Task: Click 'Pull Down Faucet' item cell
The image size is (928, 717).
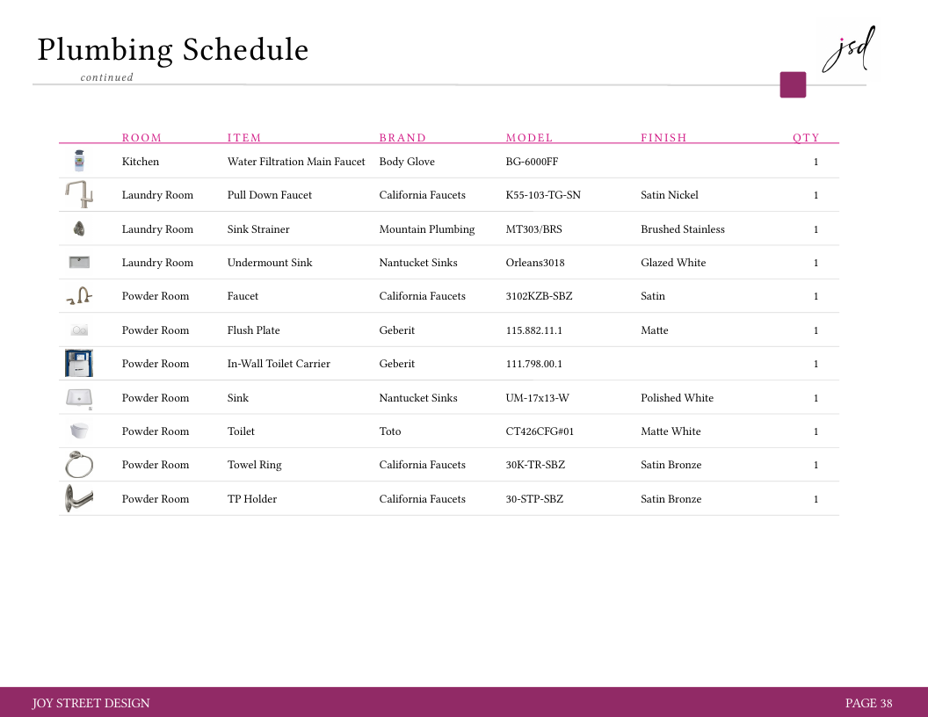Action: click(269, 195)
